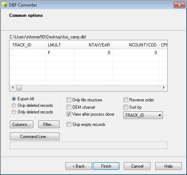Open the Filter... dialog
This screenshot has height=175, width=187.
(49, 124)
